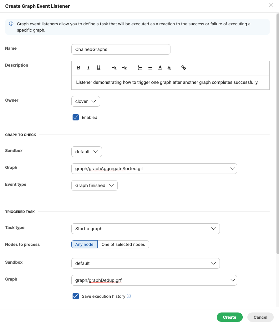Click the Name field containing ChainedGraphs

[x=121, y=49]
